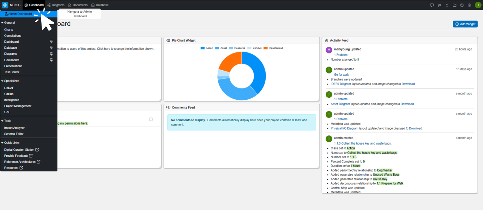The image size is (483, 210).
Task: Open UAF from the menu
Action: point(7,112)
